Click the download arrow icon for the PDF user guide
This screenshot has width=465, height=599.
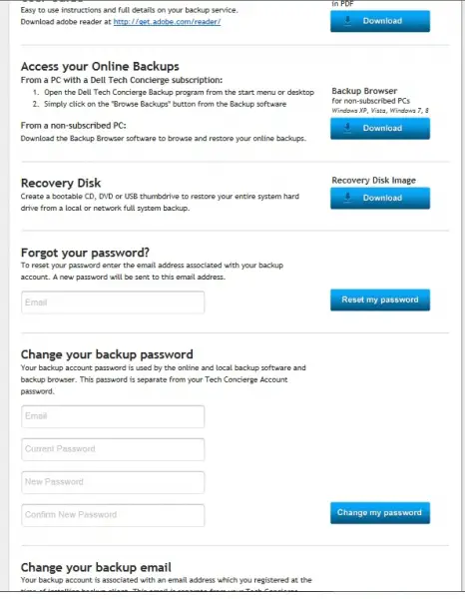(347, 21)
